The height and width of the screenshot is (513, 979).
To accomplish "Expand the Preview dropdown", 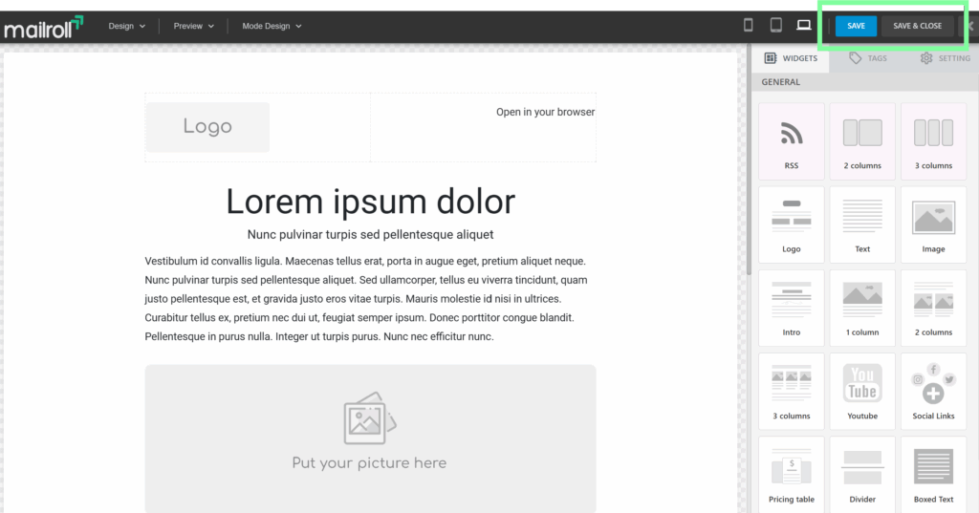I will click(x=193, y=26).
